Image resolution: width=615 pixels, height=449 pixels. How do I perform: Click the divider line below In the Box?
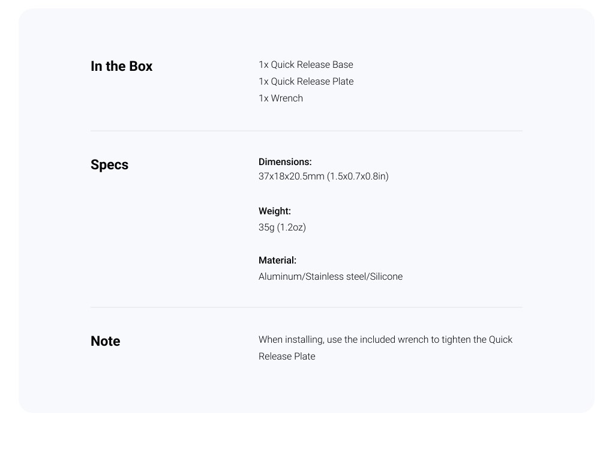(307, 131)
